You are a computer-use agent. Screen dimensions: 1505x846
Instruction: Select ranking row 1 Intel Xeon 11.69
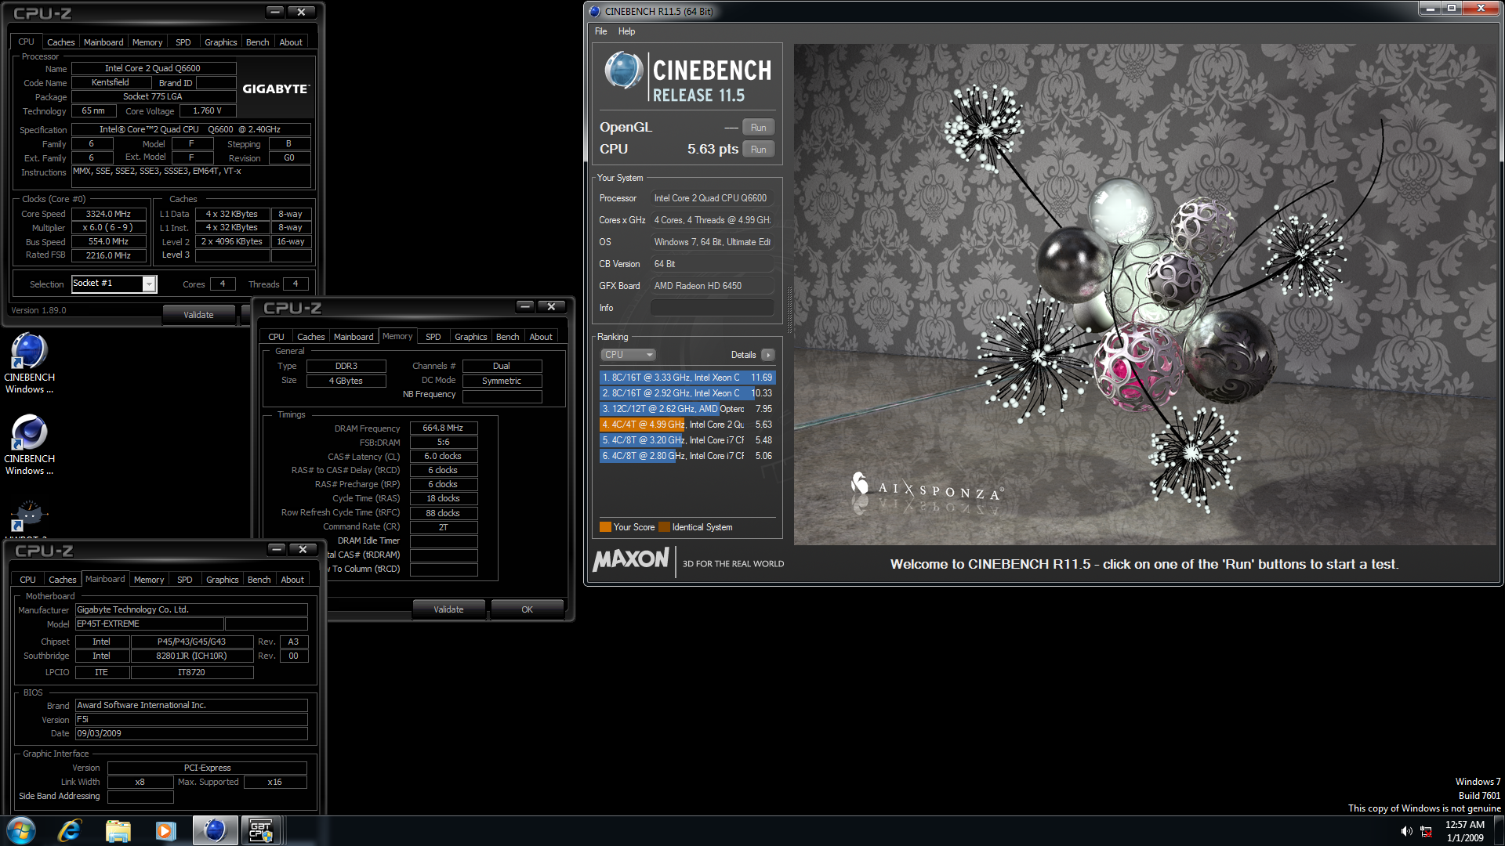(687, 378)
